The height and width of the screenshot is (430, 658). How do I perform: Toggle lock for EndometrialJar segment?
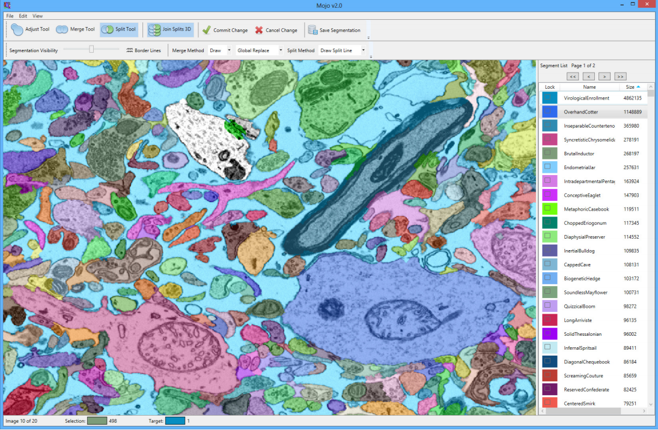click(x=547, y=166)
